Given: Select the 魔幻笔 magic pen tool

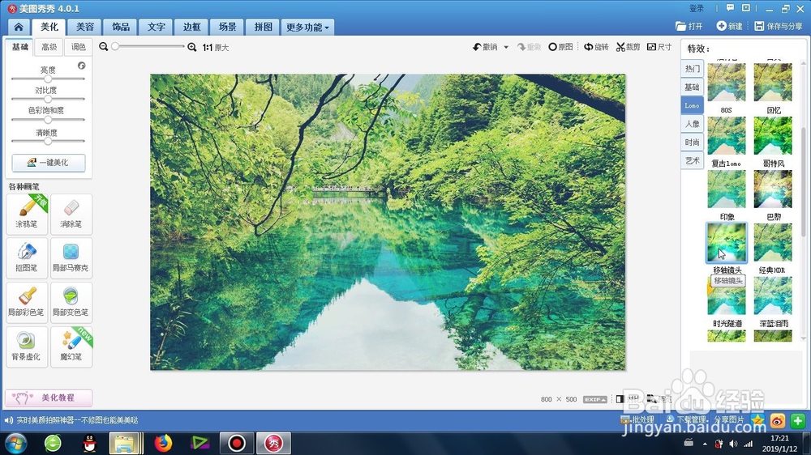Looking at the screenshot, I should [x=71, y=347].
